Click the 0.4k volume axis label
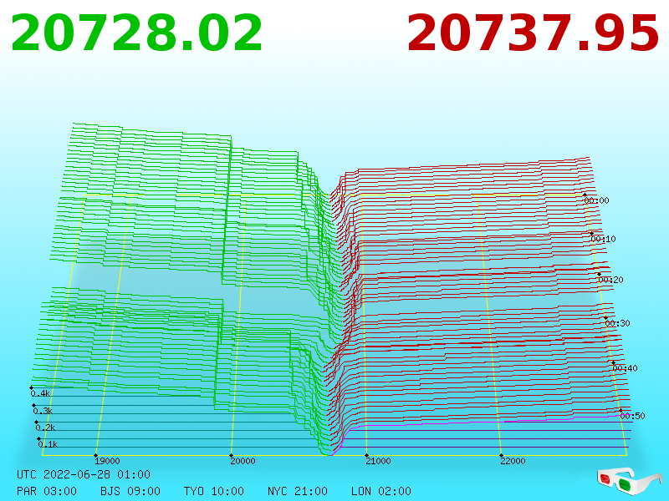This screenshot has height=501, width=669. tap(40, 393)
